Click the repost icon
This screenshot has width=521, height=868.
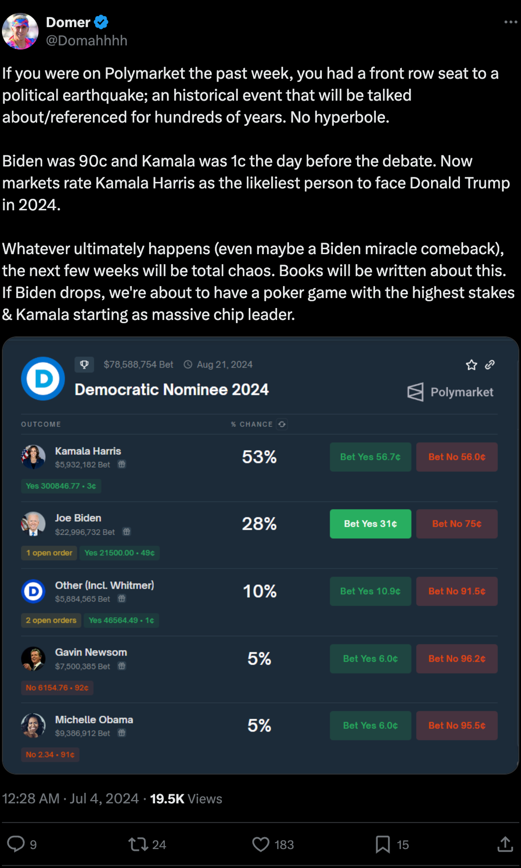138,844
